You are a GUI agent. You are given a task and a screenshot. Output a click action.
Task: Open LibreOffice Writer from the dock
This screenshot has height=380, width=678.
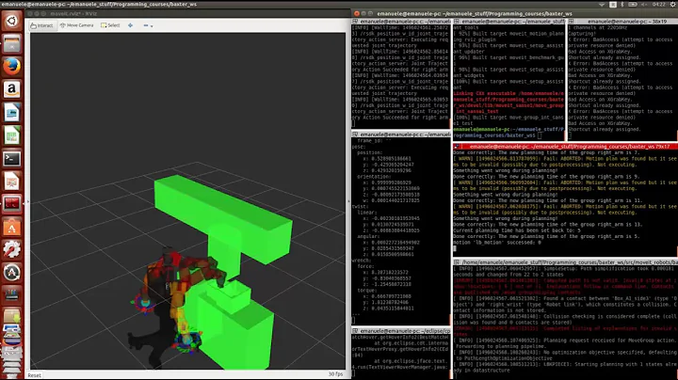11,113
